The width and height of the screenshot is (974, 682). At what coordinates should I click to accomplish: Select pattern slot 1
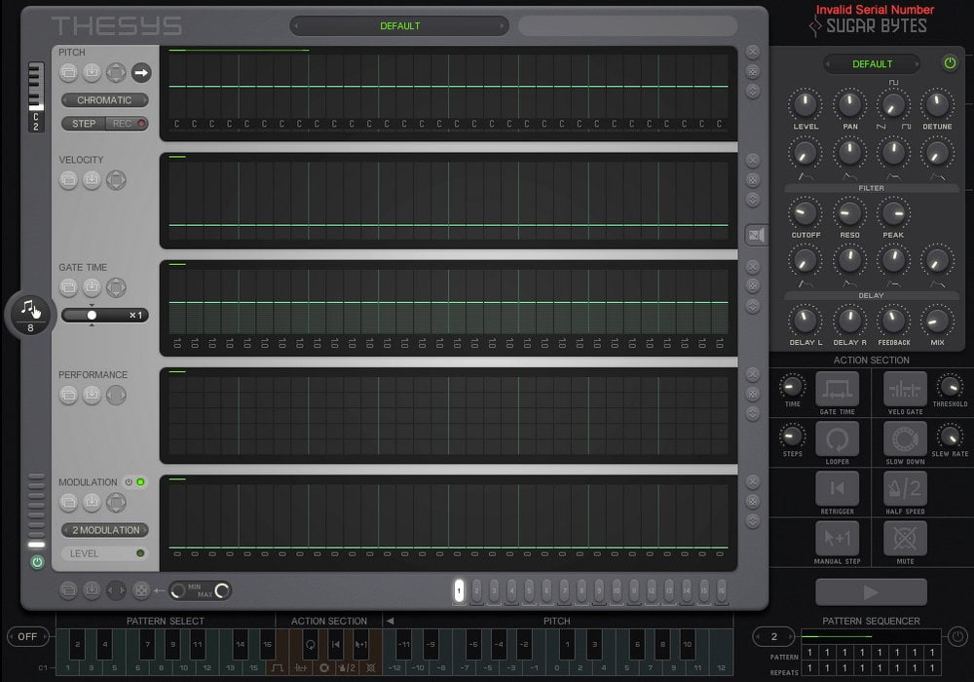click(459, 590)
